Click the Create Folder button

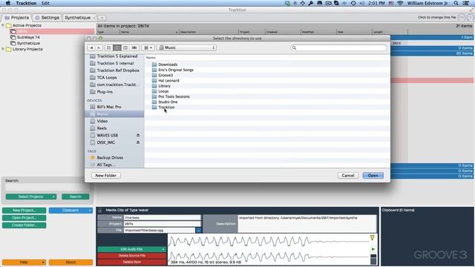[x=24, y=225]
